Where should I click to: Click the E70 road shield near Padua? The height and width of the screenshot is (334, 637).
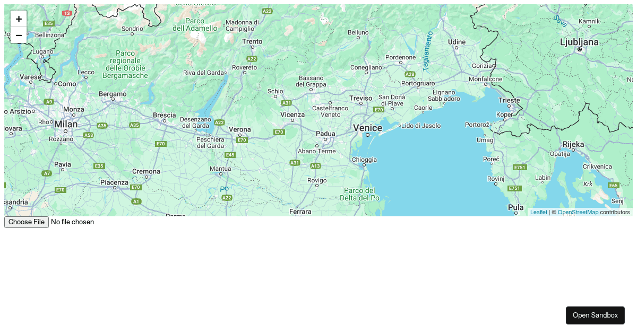(279, 132)
